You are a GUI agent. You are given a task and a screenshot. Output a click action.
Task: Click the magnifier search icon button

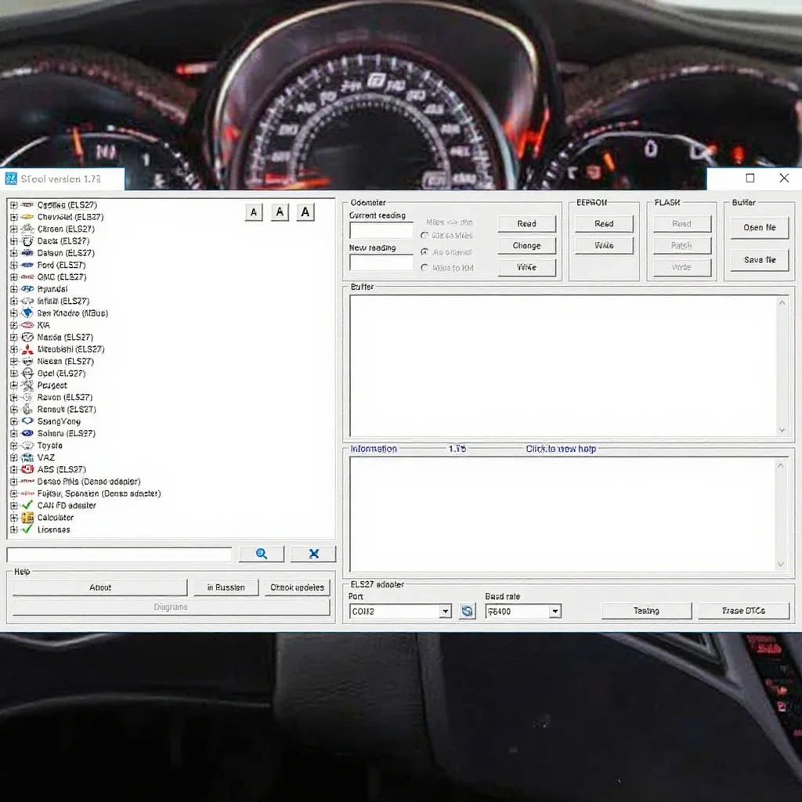point(262,554)
